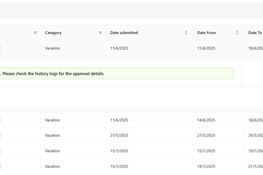Click the 27/5/2025 Date From cell

coord(206,135)
